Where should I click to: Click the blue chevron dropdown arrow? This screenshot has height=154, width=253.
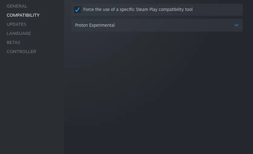[236, 25]
